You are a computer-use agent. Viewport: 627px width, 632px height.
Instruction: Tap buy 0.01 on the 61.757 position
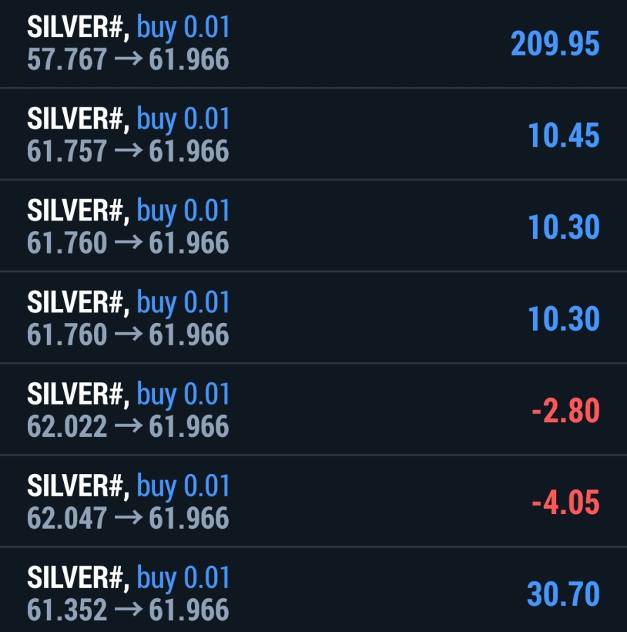tap(183, 119)
